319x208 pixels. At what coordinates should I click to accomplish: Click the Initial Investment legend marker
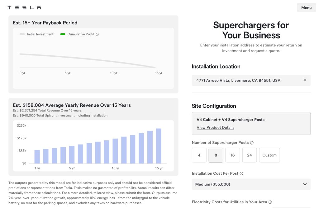pyautogui.click(x=22, y=34)
